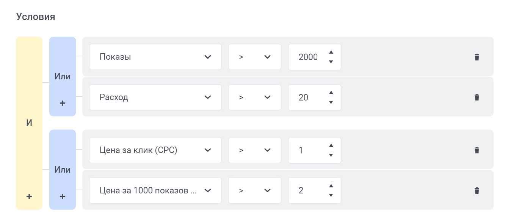The width and height of the screenshot is (508, 221).
Task: Add a new group to the И block
Action: pos(29,196)
